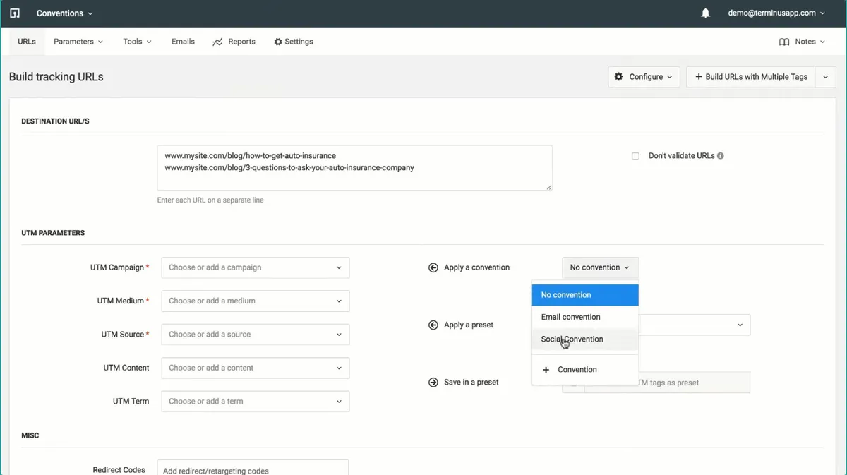Image resolution: width=847 pixels, height=475 pixels.
Task: Expand the Conventions dropdown in the top bar
Action: (64, 13)
